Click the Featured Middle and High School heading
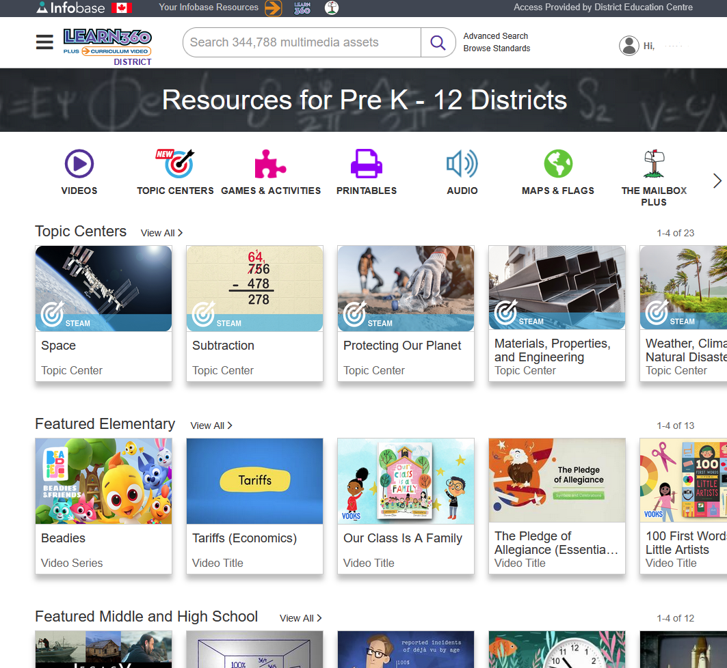 (x=146, y=616)
